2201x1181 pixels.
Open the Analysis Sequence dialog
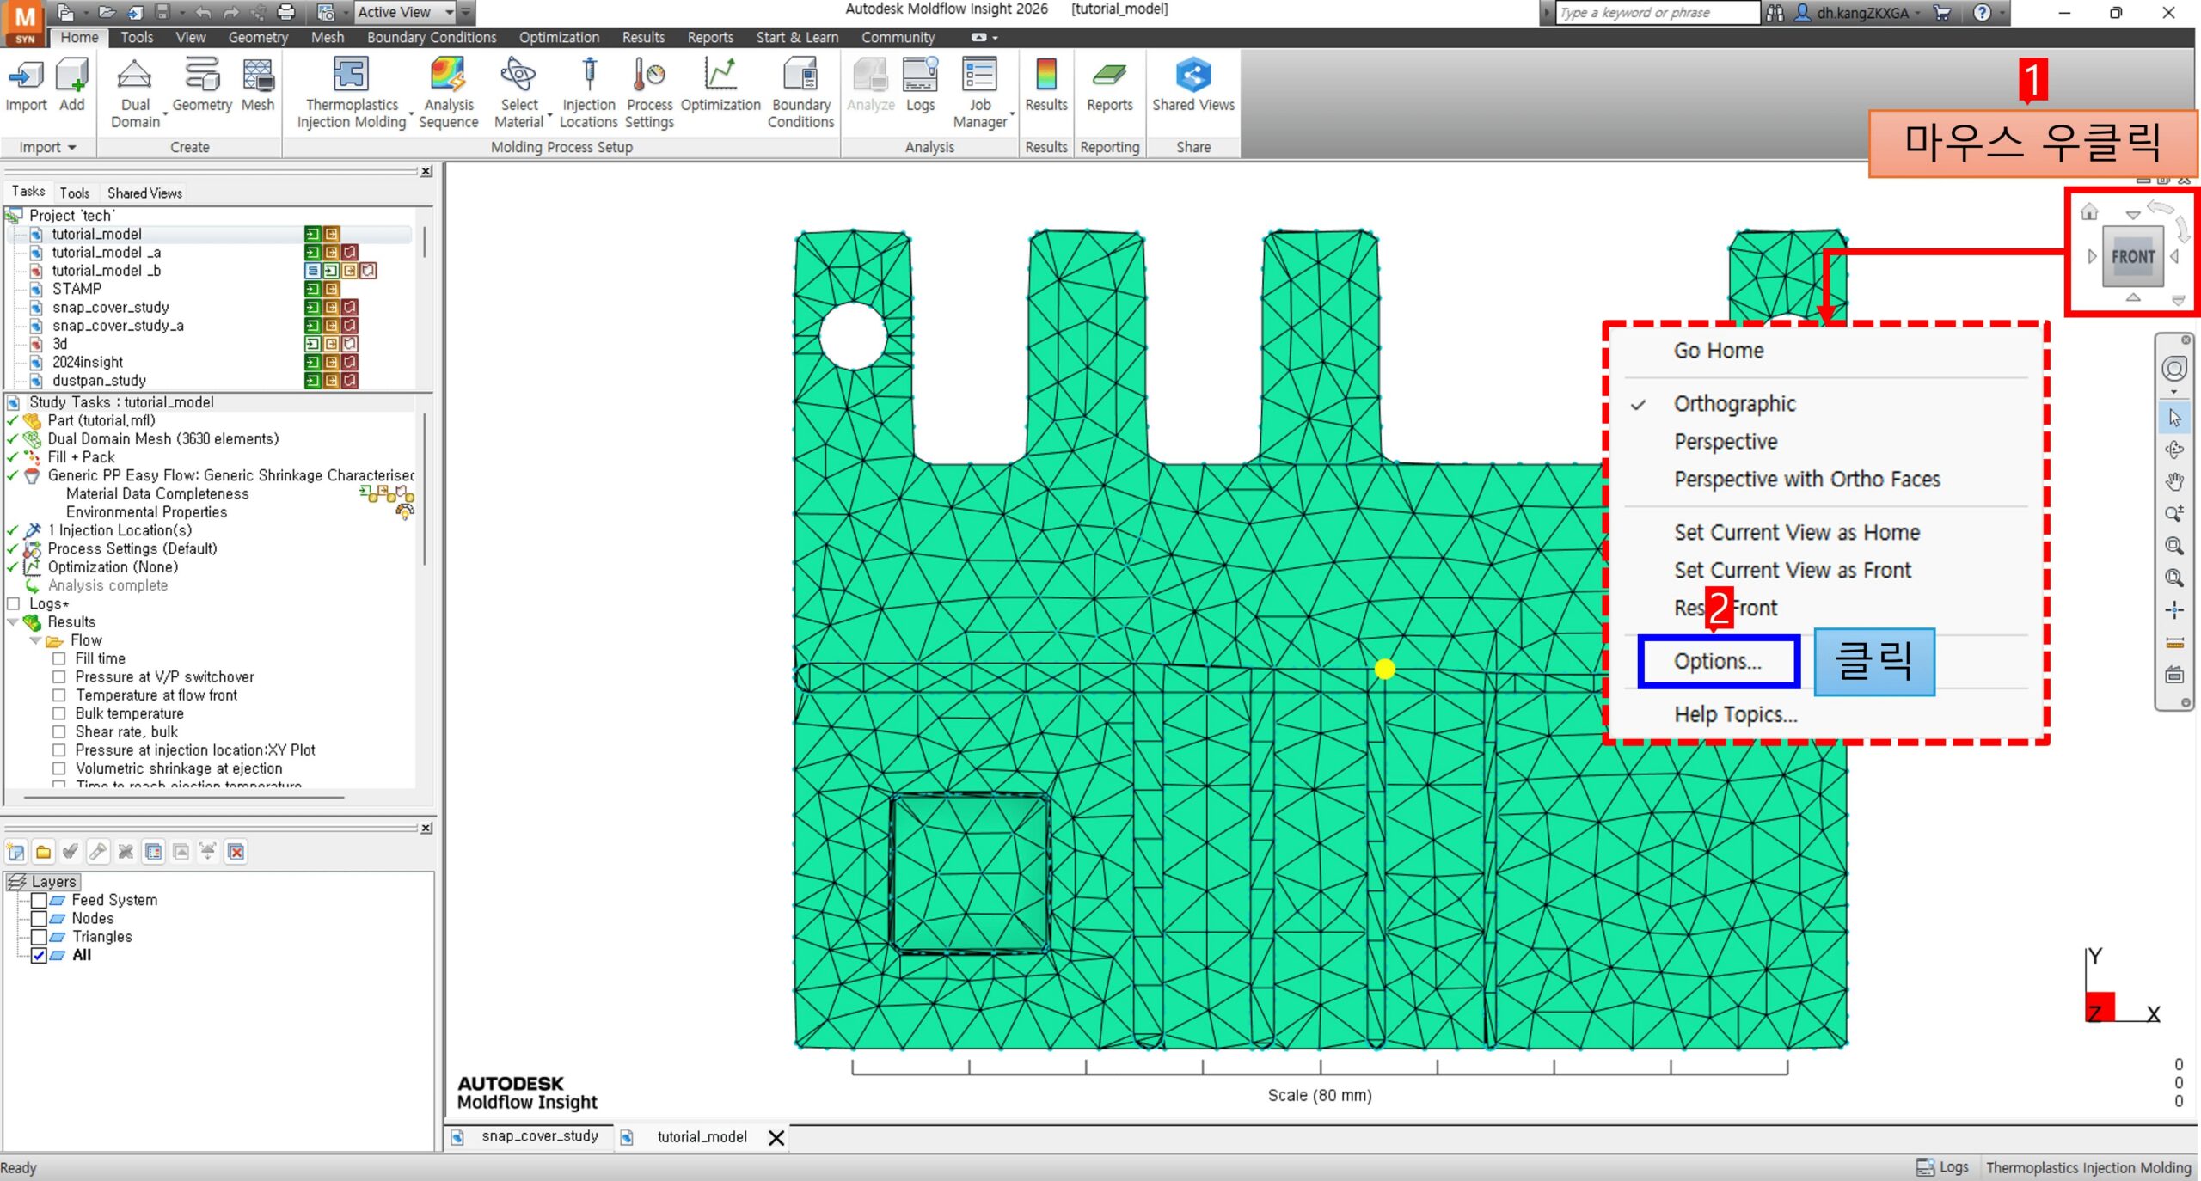click(448, 93)
